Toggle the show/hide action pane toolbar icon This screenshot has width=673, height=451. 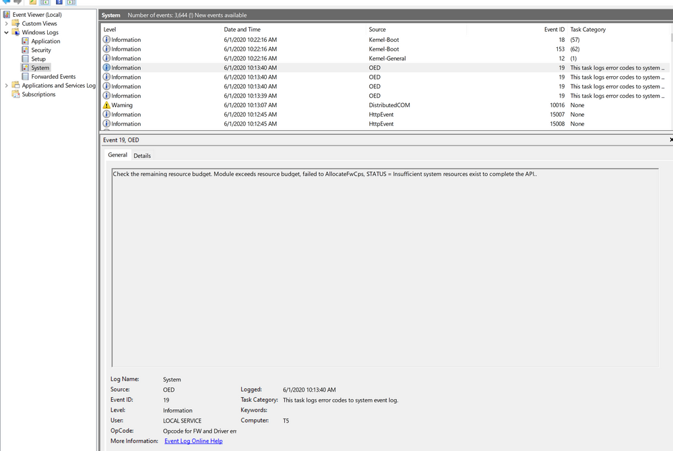[71, 2]
